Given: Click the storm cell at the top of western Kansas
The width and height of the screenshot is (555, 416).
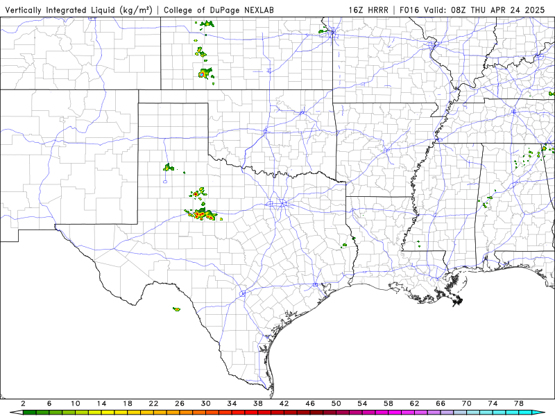Looking at the screenshot, I should pos(207,24).
